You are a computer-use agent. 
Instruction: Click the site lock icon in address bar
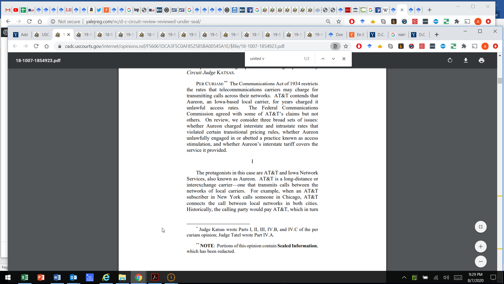pos(60,46)
